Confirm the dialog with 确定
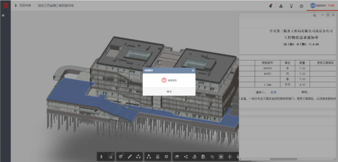Screen dimensions: 338x162 point(169,92)
